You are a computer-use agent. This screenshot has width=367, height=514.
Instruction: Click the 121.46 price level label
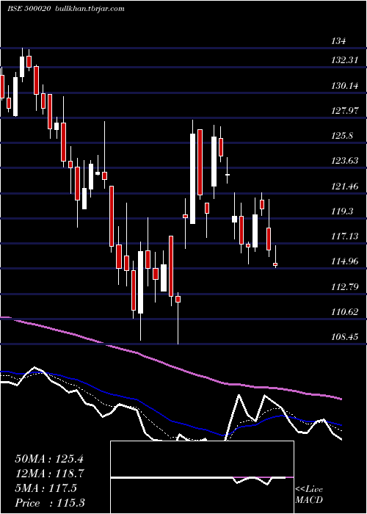click(345, 187)
